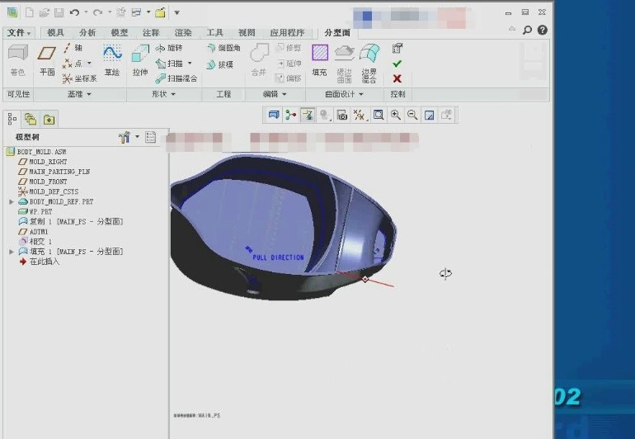This screenshot has width=635, height=439.
Task: Click the 点 datum point tool
Action: pyautogui.click(x=73, y=64)
